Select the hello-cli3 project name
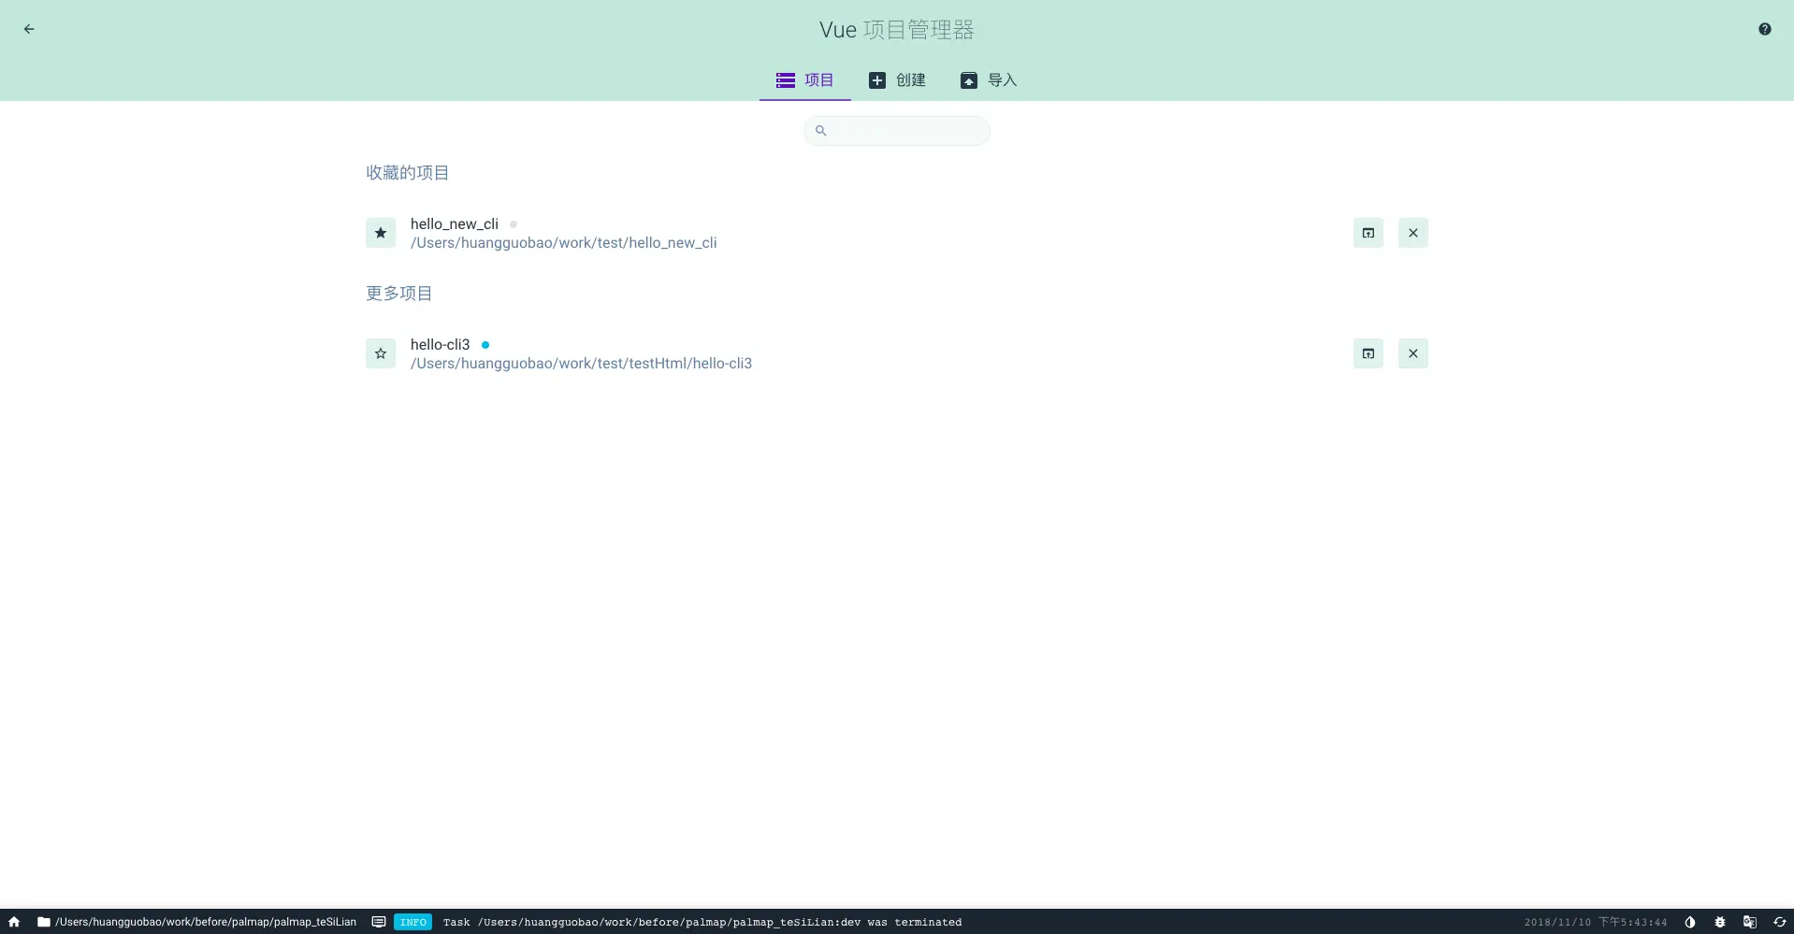 tap(441, 344)
